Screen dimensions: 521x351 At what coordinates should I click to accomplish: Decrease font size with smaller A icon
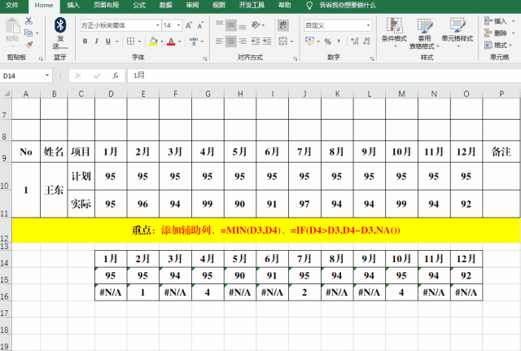(x=200, y=25)
